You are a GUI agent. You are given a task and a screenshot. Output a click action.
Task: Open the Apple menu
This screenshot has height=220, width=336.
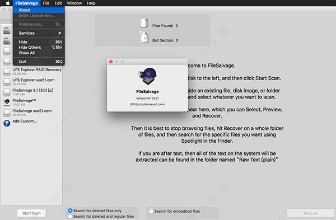coord(7,3)
